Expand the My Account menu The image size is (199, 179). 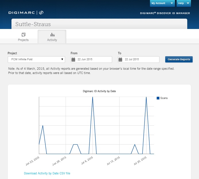pos(162,3)
